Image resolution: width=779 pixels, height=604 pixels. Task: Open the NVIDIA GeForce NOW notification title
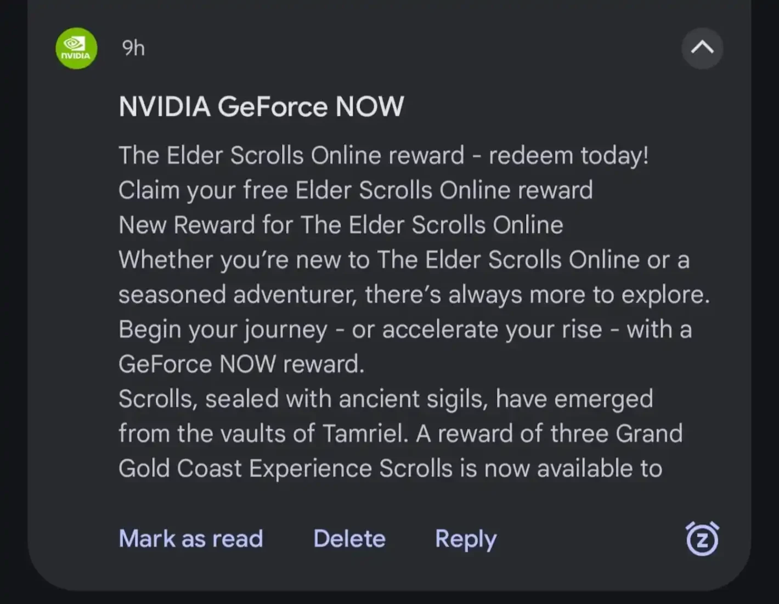[x=261, y=106]
